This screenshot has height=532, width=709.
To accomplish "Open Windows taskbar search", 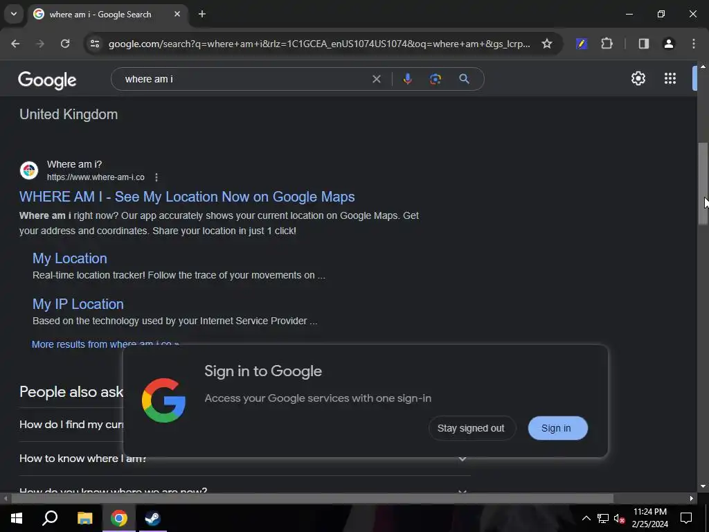I will pos(50,518).
